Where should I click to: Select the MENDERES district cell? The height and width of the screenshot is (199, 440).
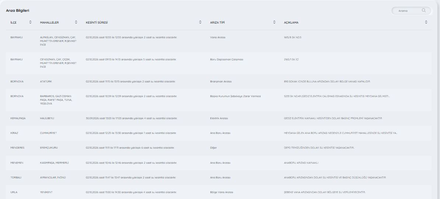(x=17, y=148)
